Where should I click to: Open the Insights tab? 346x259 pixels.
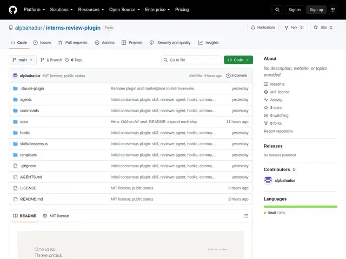click(x=208, y=43)
